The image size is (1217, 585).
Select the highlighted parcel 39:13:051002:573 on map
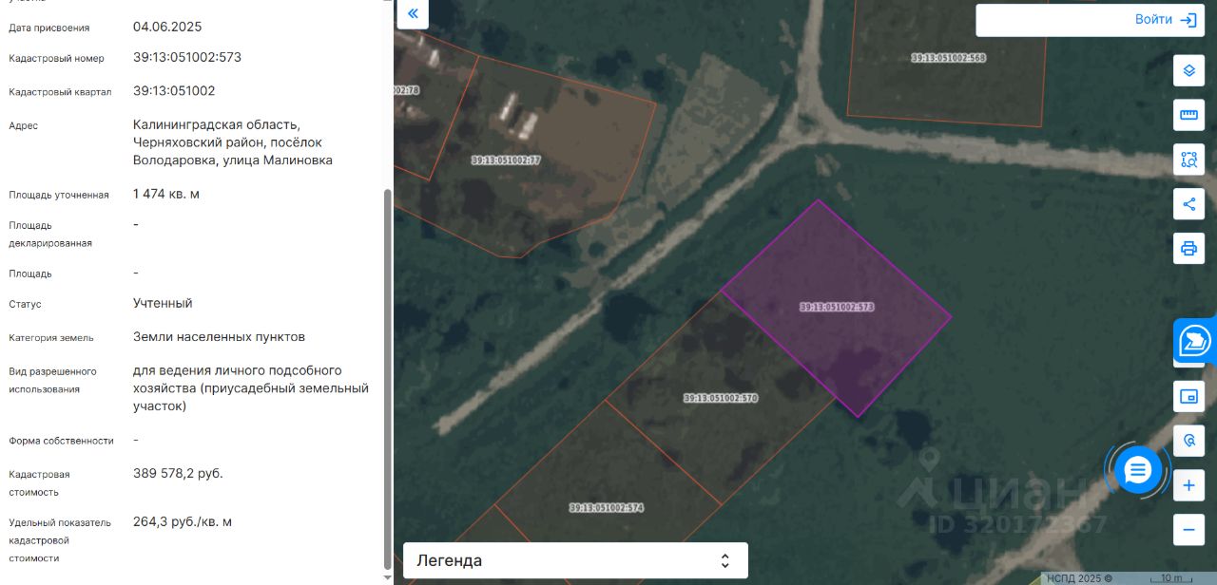tap(837, 307)
